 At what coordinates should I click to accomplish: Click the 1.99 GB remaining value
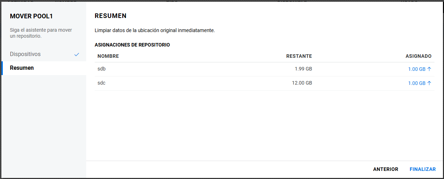[x=303, y=69]
